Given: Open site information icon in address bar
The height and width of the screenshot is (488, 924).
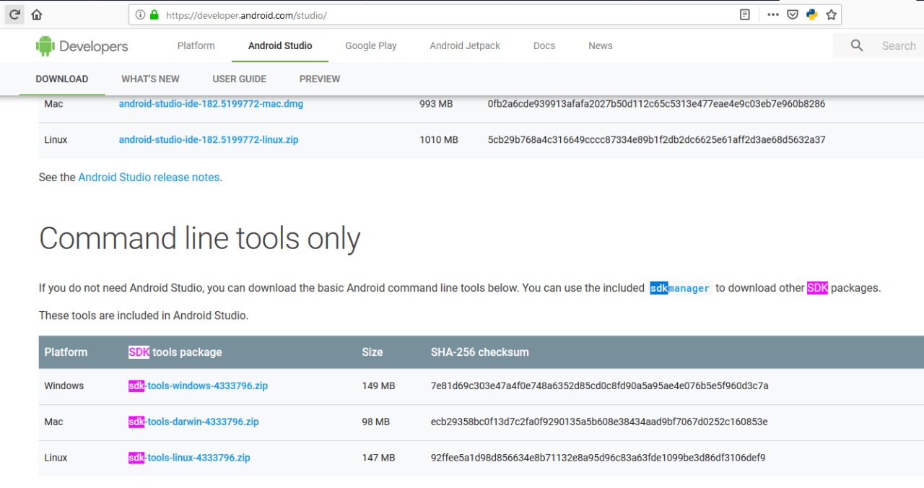Looking at the screenshot, I should pyautogui.click(x=140, y=14).
